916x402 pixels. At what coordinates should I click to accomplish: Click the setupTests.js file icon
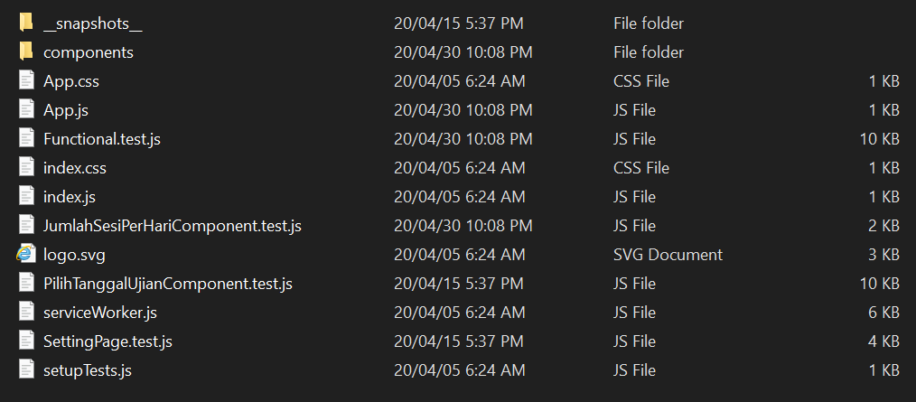pos(26,369)
